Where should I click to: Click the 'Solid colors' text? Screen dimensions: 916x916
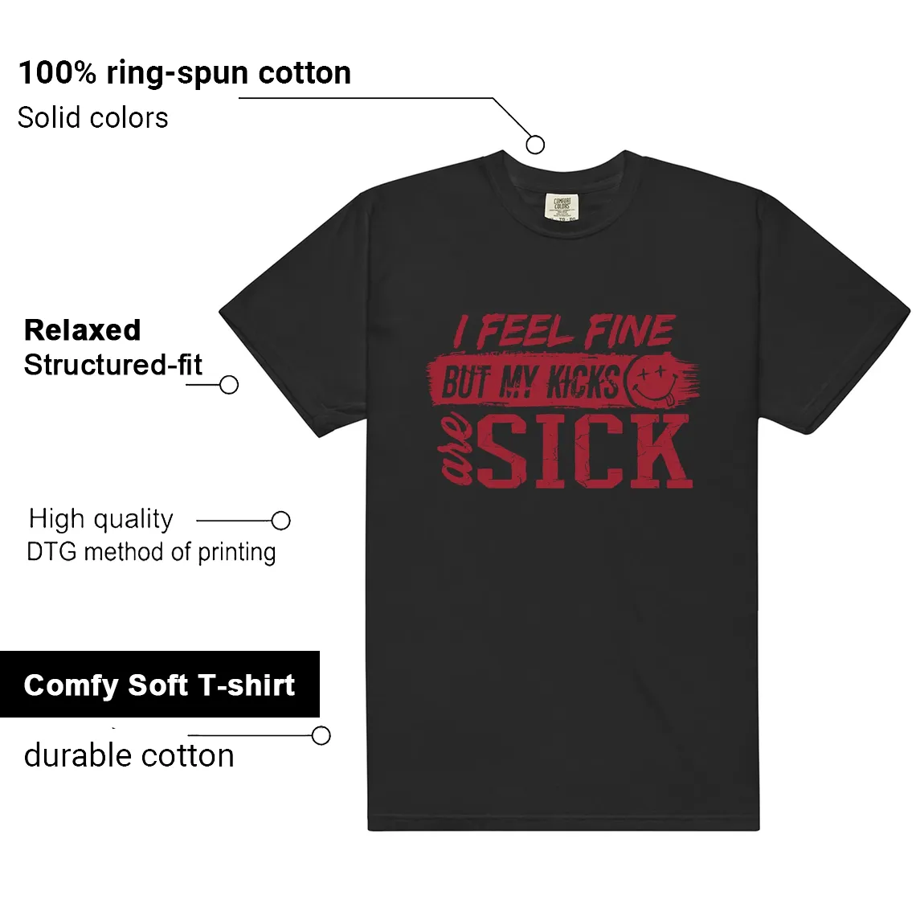[x=93, y=117]
